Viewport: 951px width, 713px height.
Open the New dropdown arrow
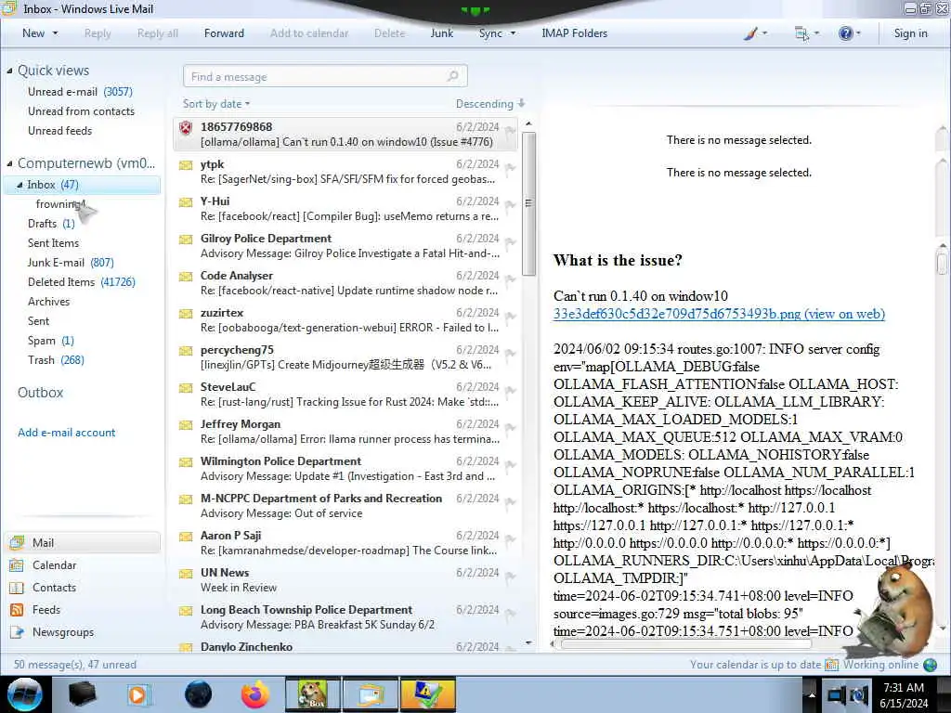(x=55, y=33)
